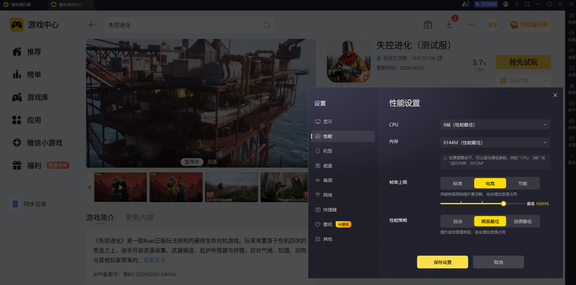
Task: Open the 游戏简介 tab
Action: (100, 218)
